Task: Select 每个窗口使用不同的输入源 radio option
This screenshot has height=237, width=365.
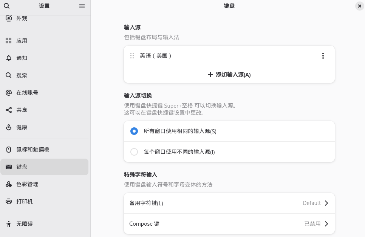Action: pyautogui.click(x=134, y=152)
